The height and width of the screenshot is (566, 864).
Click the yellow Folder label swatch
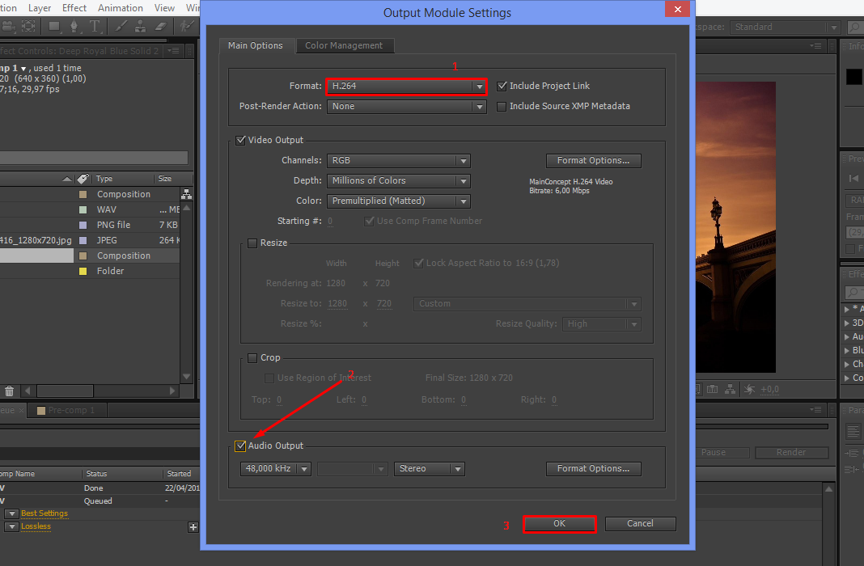[83, 271]
